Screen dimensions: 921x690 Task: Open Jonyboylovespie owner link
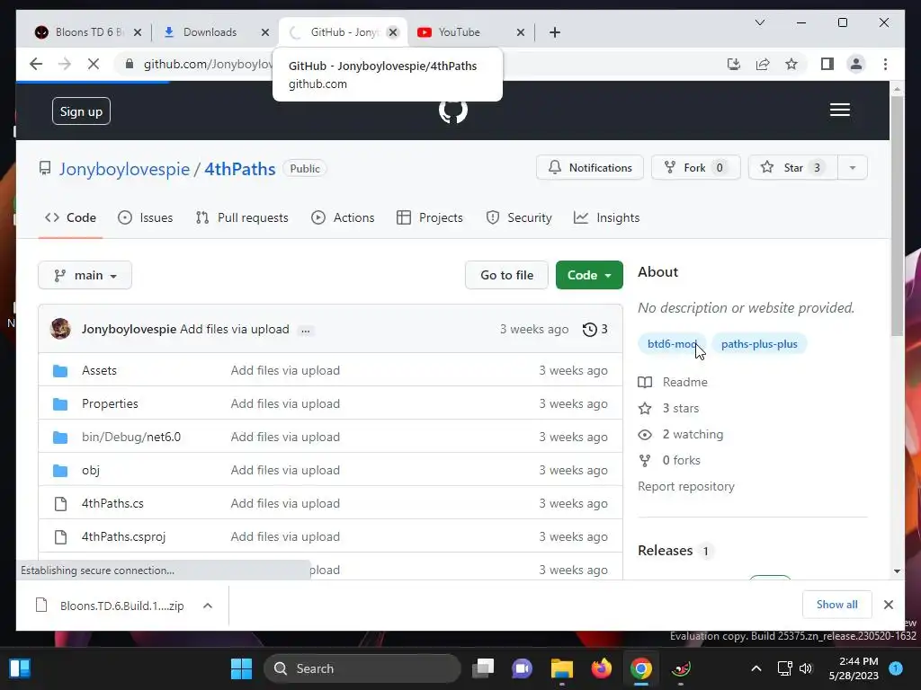click(x=124, y=169)
